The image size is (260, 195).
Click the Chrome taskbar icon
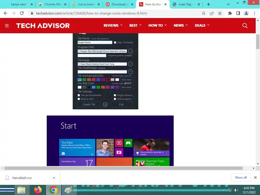pos(53,190)
